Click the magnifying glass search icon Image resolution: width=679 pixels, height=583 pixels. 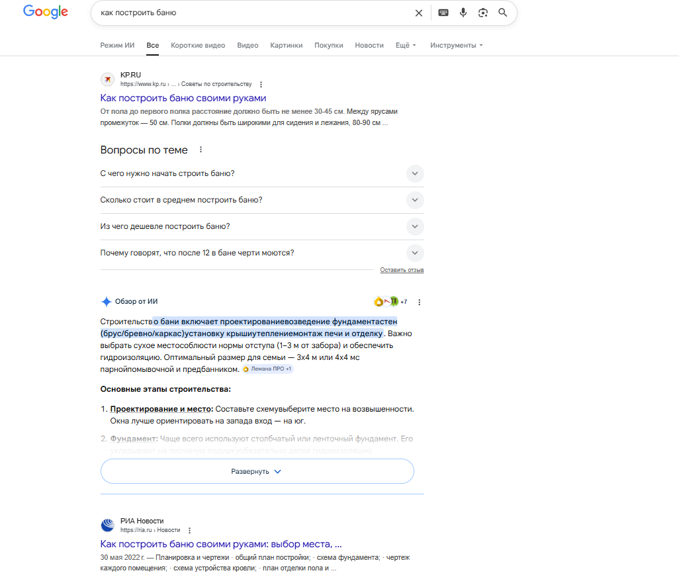[x=503, y=13]
